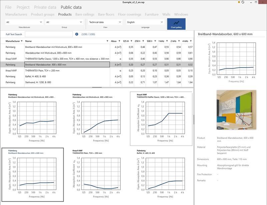
Task: Click the Chart gallery button
Action: (176, 24)
